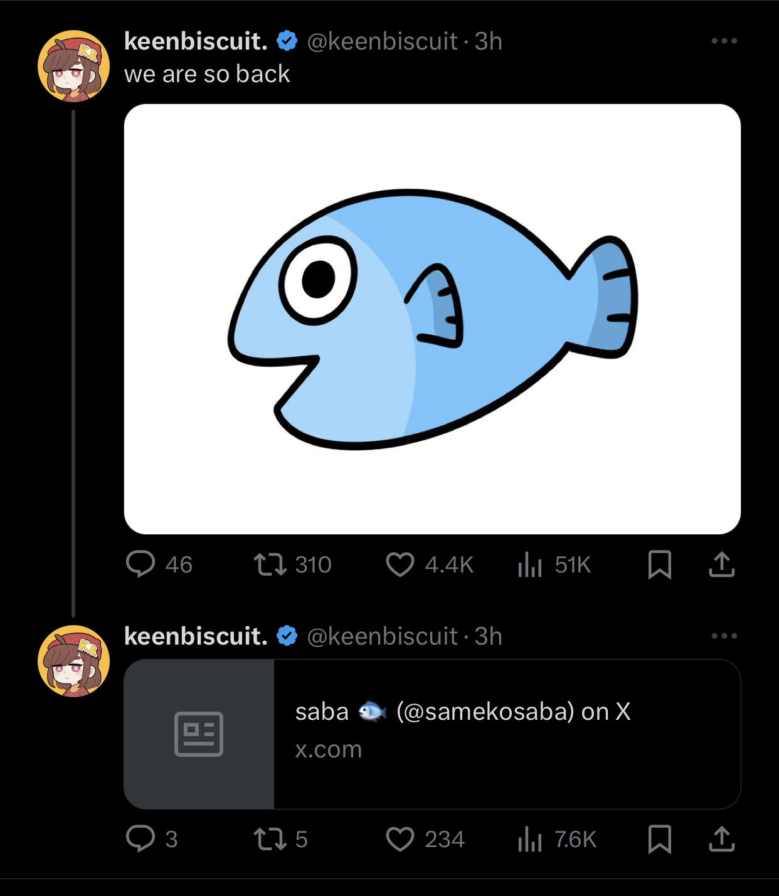Open keenbiscuit's avatar on second post

pos(73,661)
